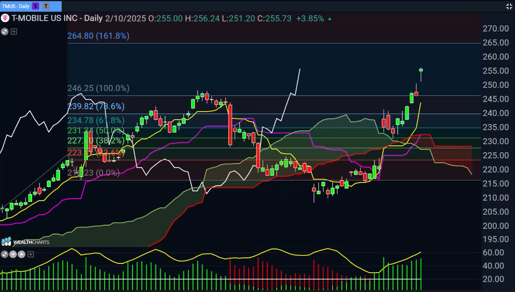Image resolution: width=515 pixels, height=292 pixels.
Task: Click the T-Mobile logo beside the chart title
Action: tap(5, 18)
